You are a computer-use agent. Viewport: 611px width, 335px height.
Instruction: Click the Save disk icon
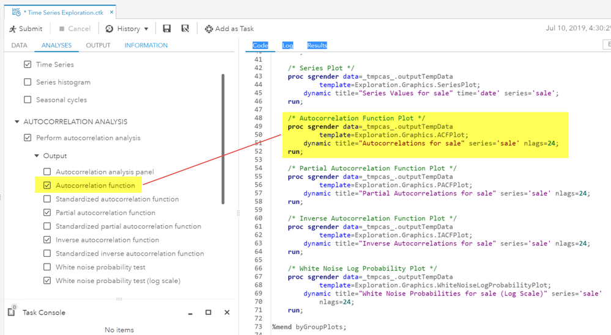click(167, 29)
